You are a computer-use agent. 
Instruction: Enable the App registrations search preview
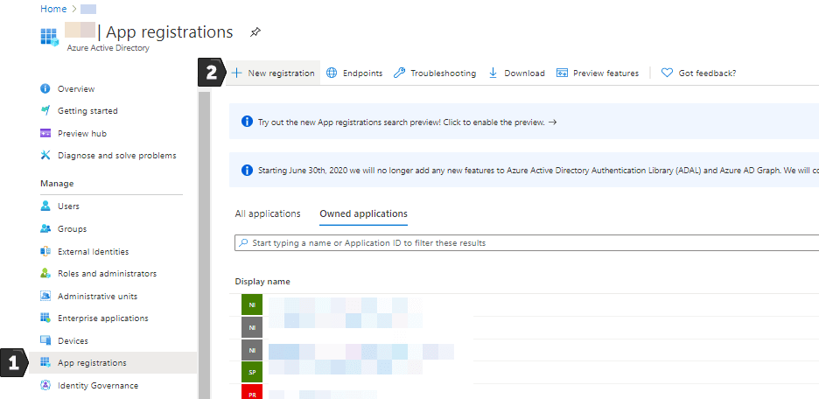coord(407,122)
